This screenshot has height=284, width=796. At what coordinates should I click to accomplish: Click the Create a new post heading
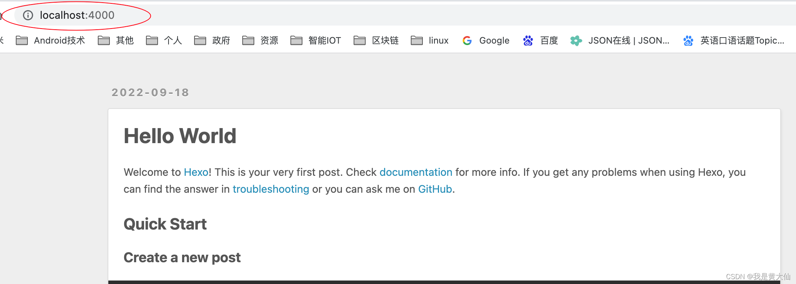(182, 258)
